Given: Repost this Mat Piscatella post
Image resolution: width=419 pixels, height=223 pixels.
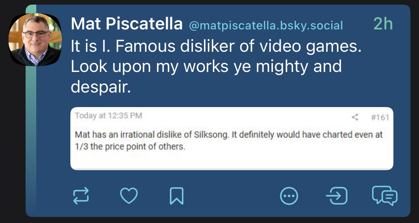Looking at the screenshot, I should (80, 196).
